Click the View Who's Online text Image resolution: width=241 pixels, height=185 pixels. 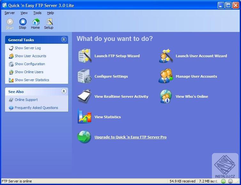[x=192, y=96]
